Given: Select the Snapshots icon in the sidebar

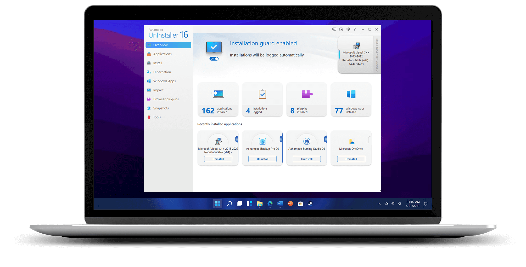Looking at the screenshot, I should click(x=149, y=108).
